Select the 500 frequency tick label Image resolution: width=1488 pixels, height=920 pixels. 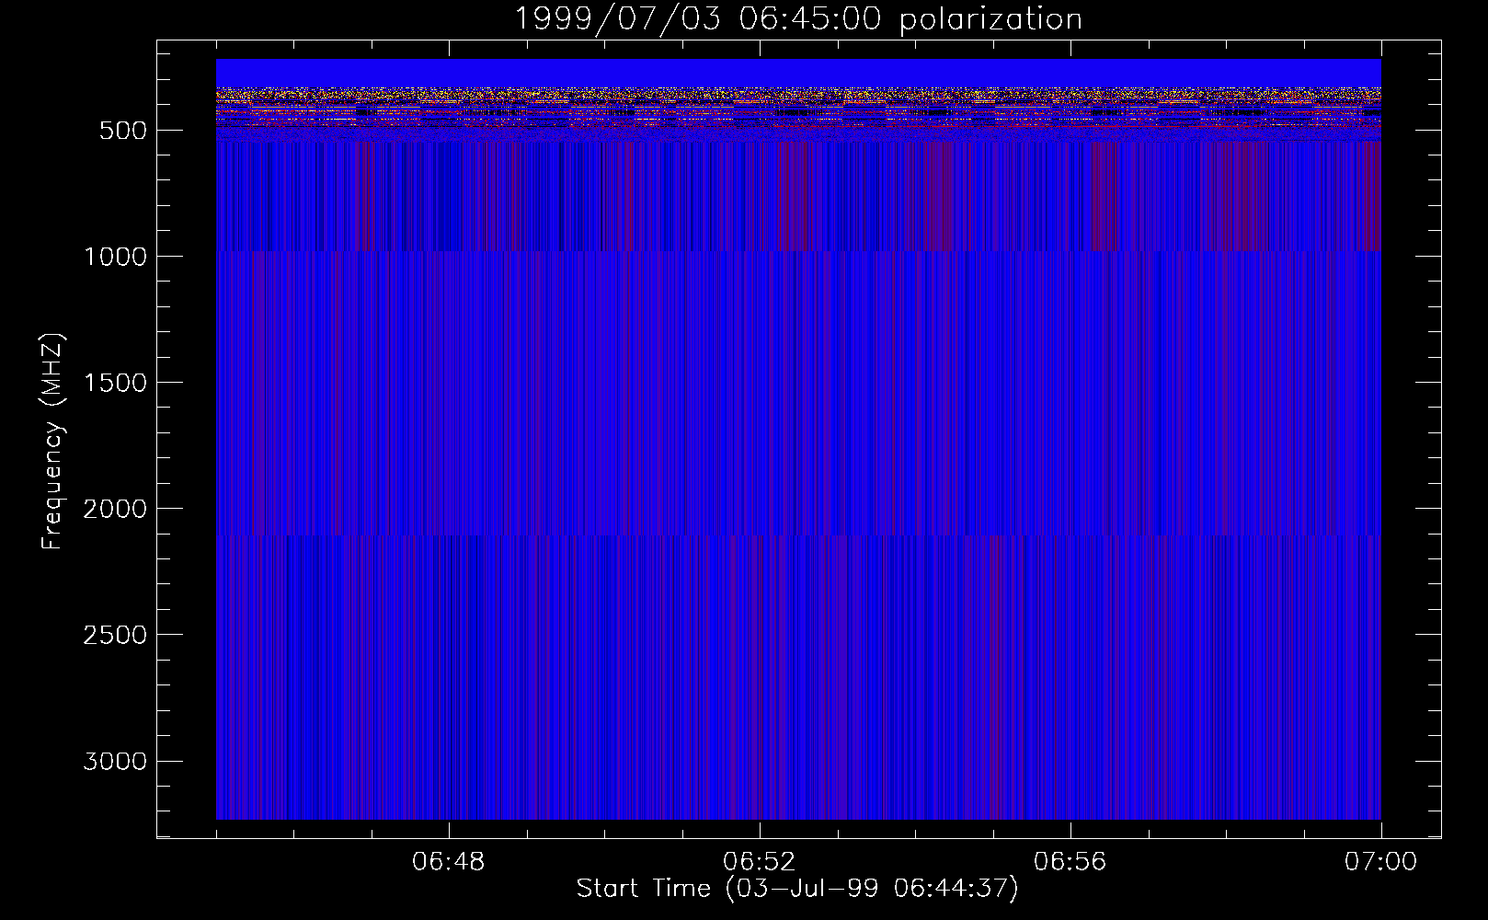pos(122,131)
